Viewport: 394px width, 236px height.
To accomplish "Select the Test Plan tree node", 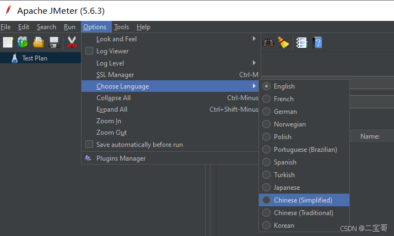I will tap(40, 58).
